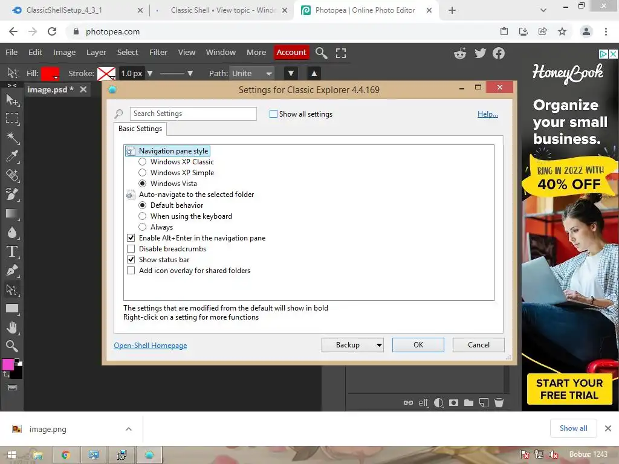Open the red Fill color swatch
The height and width of the screenshot is (464, 619).
tap(50, 73)
